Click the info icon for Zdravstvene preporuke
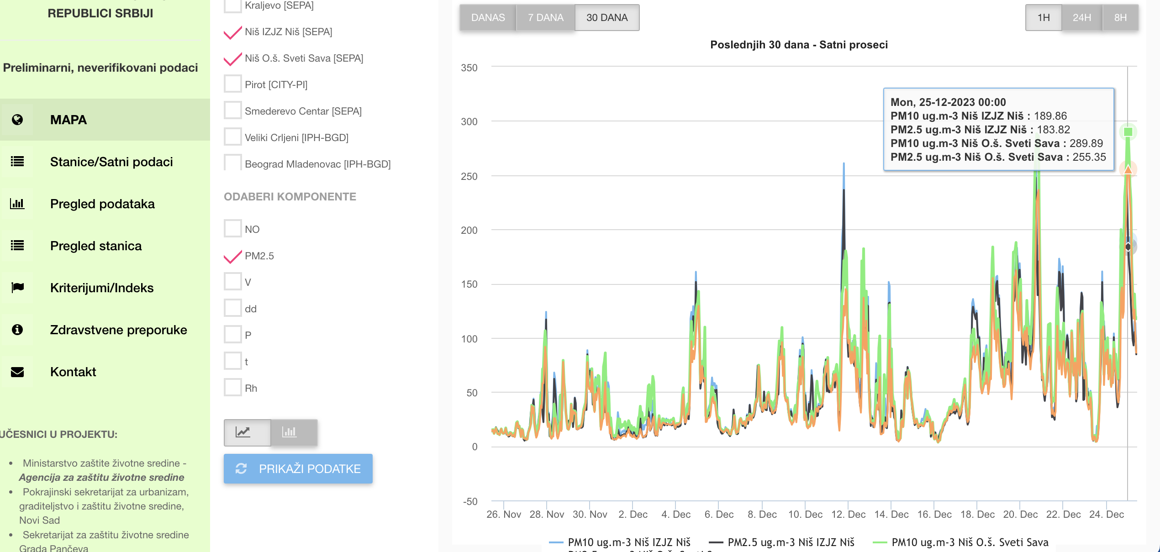The width and height of the screenshot is (1160, 552). [17, 330]
